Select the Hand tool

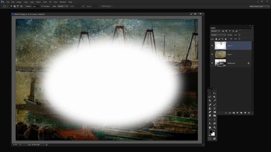point(210,128)
